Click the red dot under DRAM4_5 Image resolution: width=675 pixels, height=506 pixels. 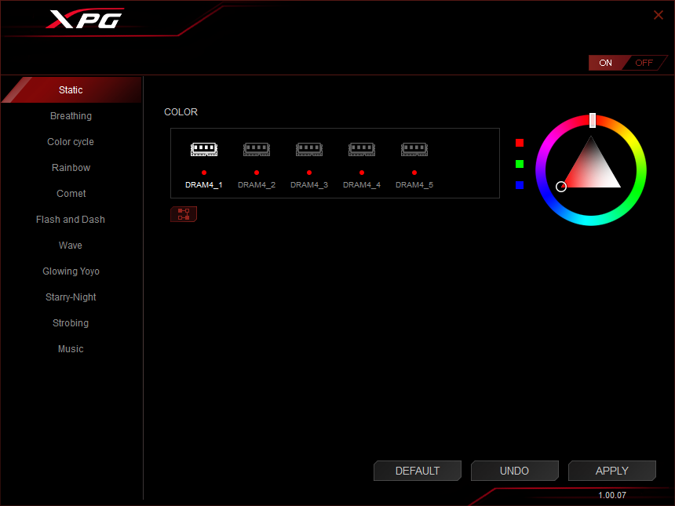[x=414, y=173]
